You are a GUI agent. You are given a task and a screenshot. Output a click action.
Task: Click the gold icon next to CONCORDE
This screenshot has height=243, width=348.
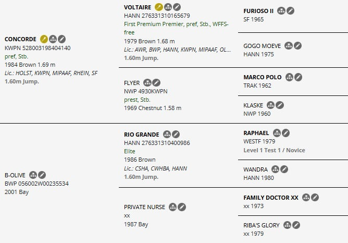(44, 39)
